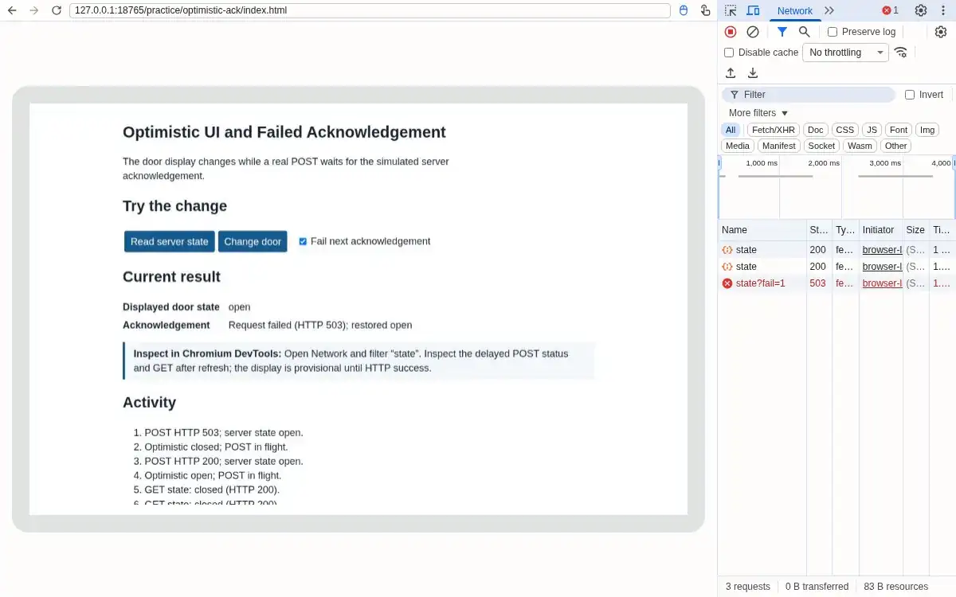956x597 pixels.
Task: Click the export HAR download icon
Action: 753,73
